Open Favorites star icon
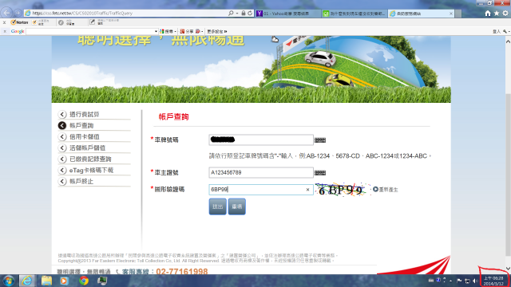The width and height of the screenshot is (511, 287). (x=497, y=14)
